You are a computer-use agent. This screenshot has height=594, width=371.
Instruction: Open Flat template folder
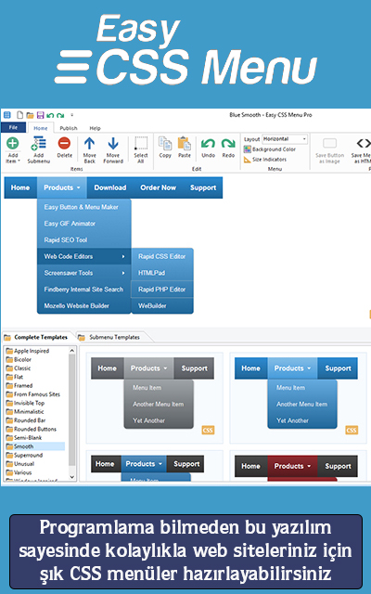pos(15,377)
